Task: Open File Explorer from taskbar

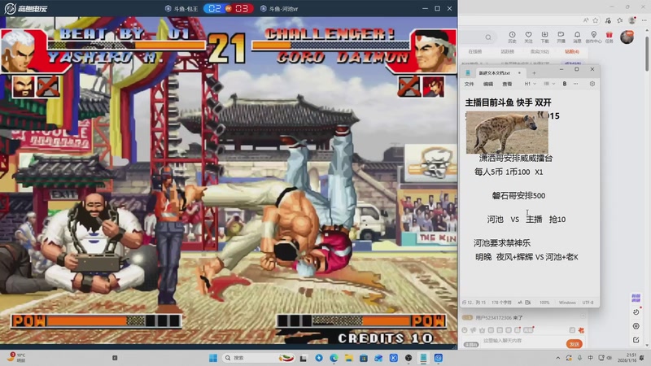Action: tap(349, 358)
